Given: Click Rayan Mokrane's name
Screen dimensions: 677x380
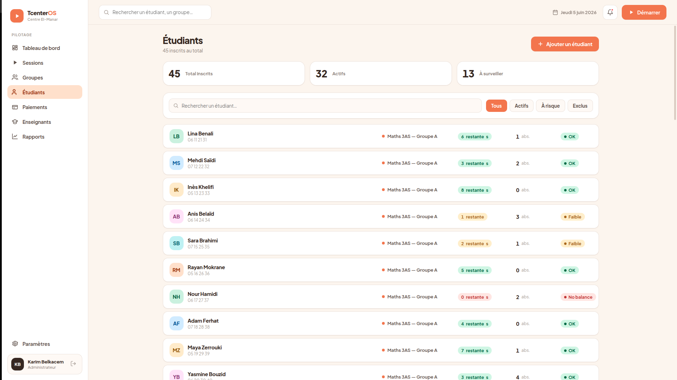Looking at the screenshot, I should click(206, 267).
